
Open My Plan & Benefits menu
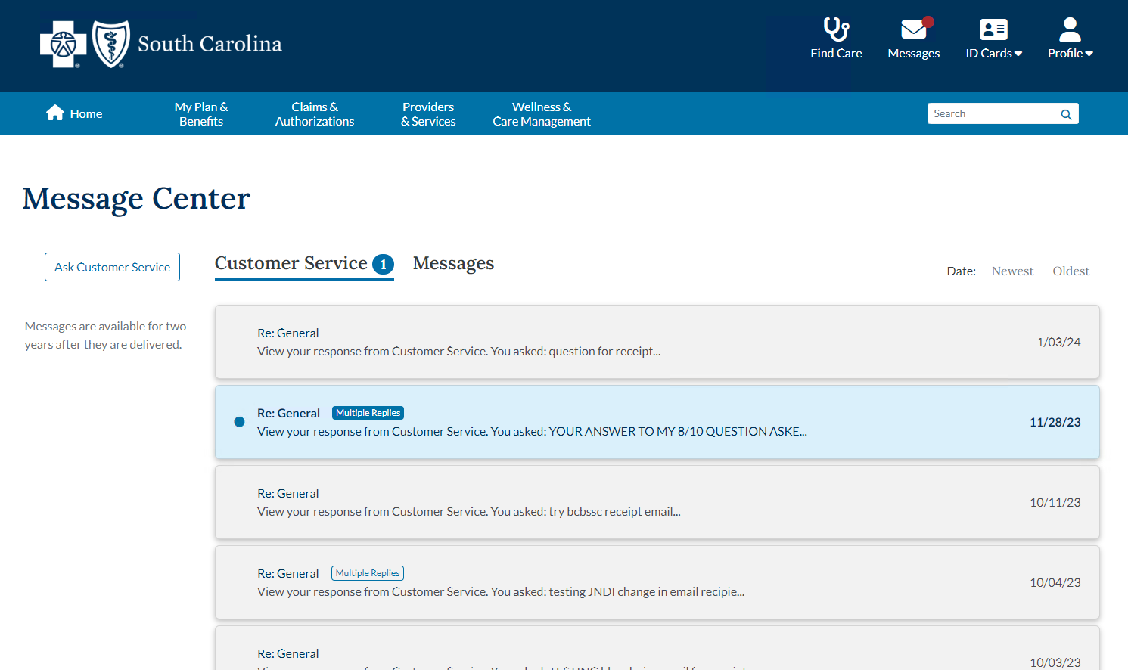coord(201,114)
